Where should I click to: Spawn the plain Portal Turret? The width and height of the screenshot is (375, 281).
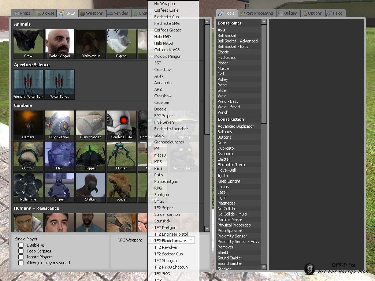(x=59, y=85)
